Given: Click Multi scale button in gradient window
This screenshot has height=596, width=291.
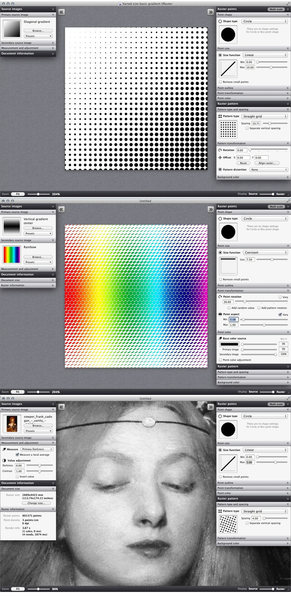Looking at the screenshot, I should click(276, 9).
